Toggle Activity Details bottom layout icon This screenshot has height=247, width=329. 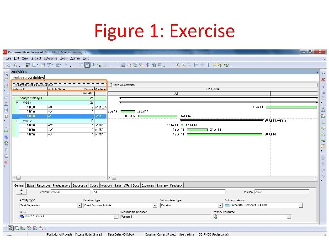point(11,228)
